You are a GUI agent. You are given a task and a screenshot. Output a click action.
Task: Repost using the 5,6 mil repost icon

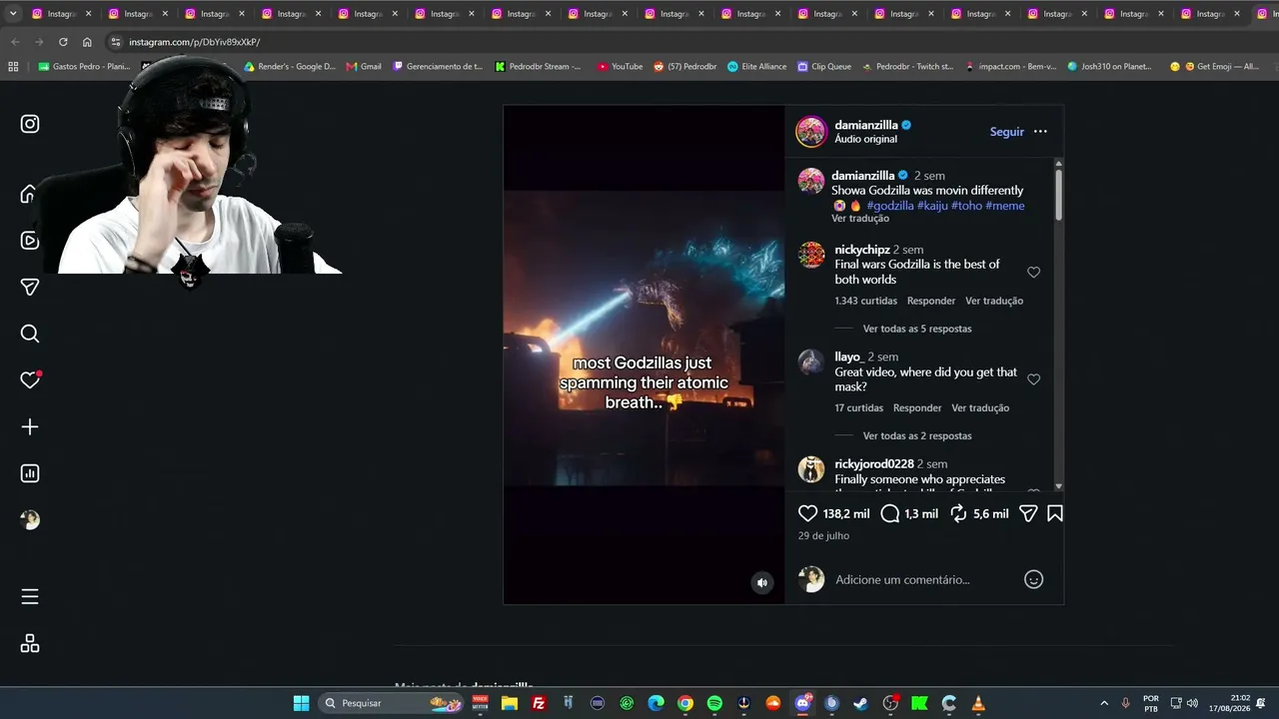click(x=958, y=513)
